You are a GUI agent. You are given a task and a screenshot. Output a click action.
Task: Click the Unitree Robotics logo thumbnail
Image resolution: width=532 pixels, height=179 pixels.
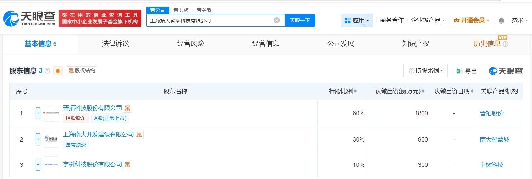tap(51, 165)
